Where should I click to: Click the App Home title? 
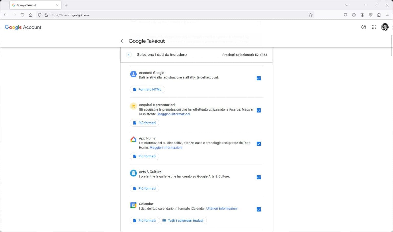pos(147,138)
